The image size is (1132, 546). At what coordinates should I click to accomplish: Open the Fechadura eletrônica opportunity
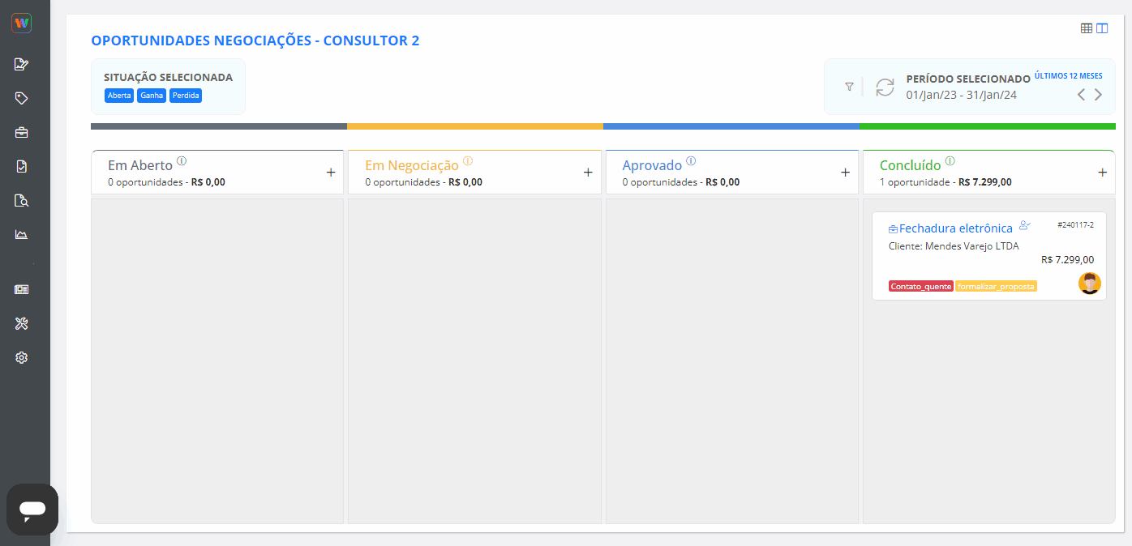click(955, 228)
